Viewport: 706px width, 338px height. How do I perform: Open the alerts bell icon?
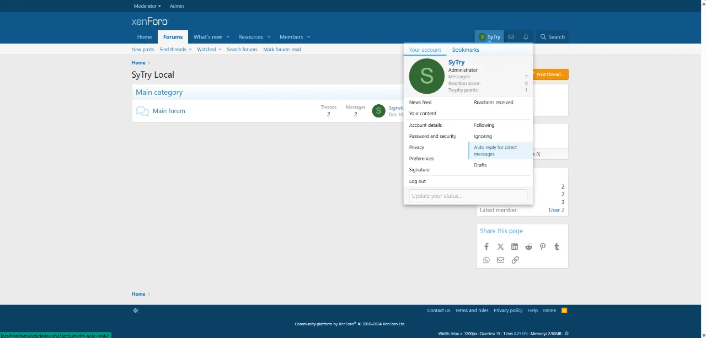[x=526, y=37]
